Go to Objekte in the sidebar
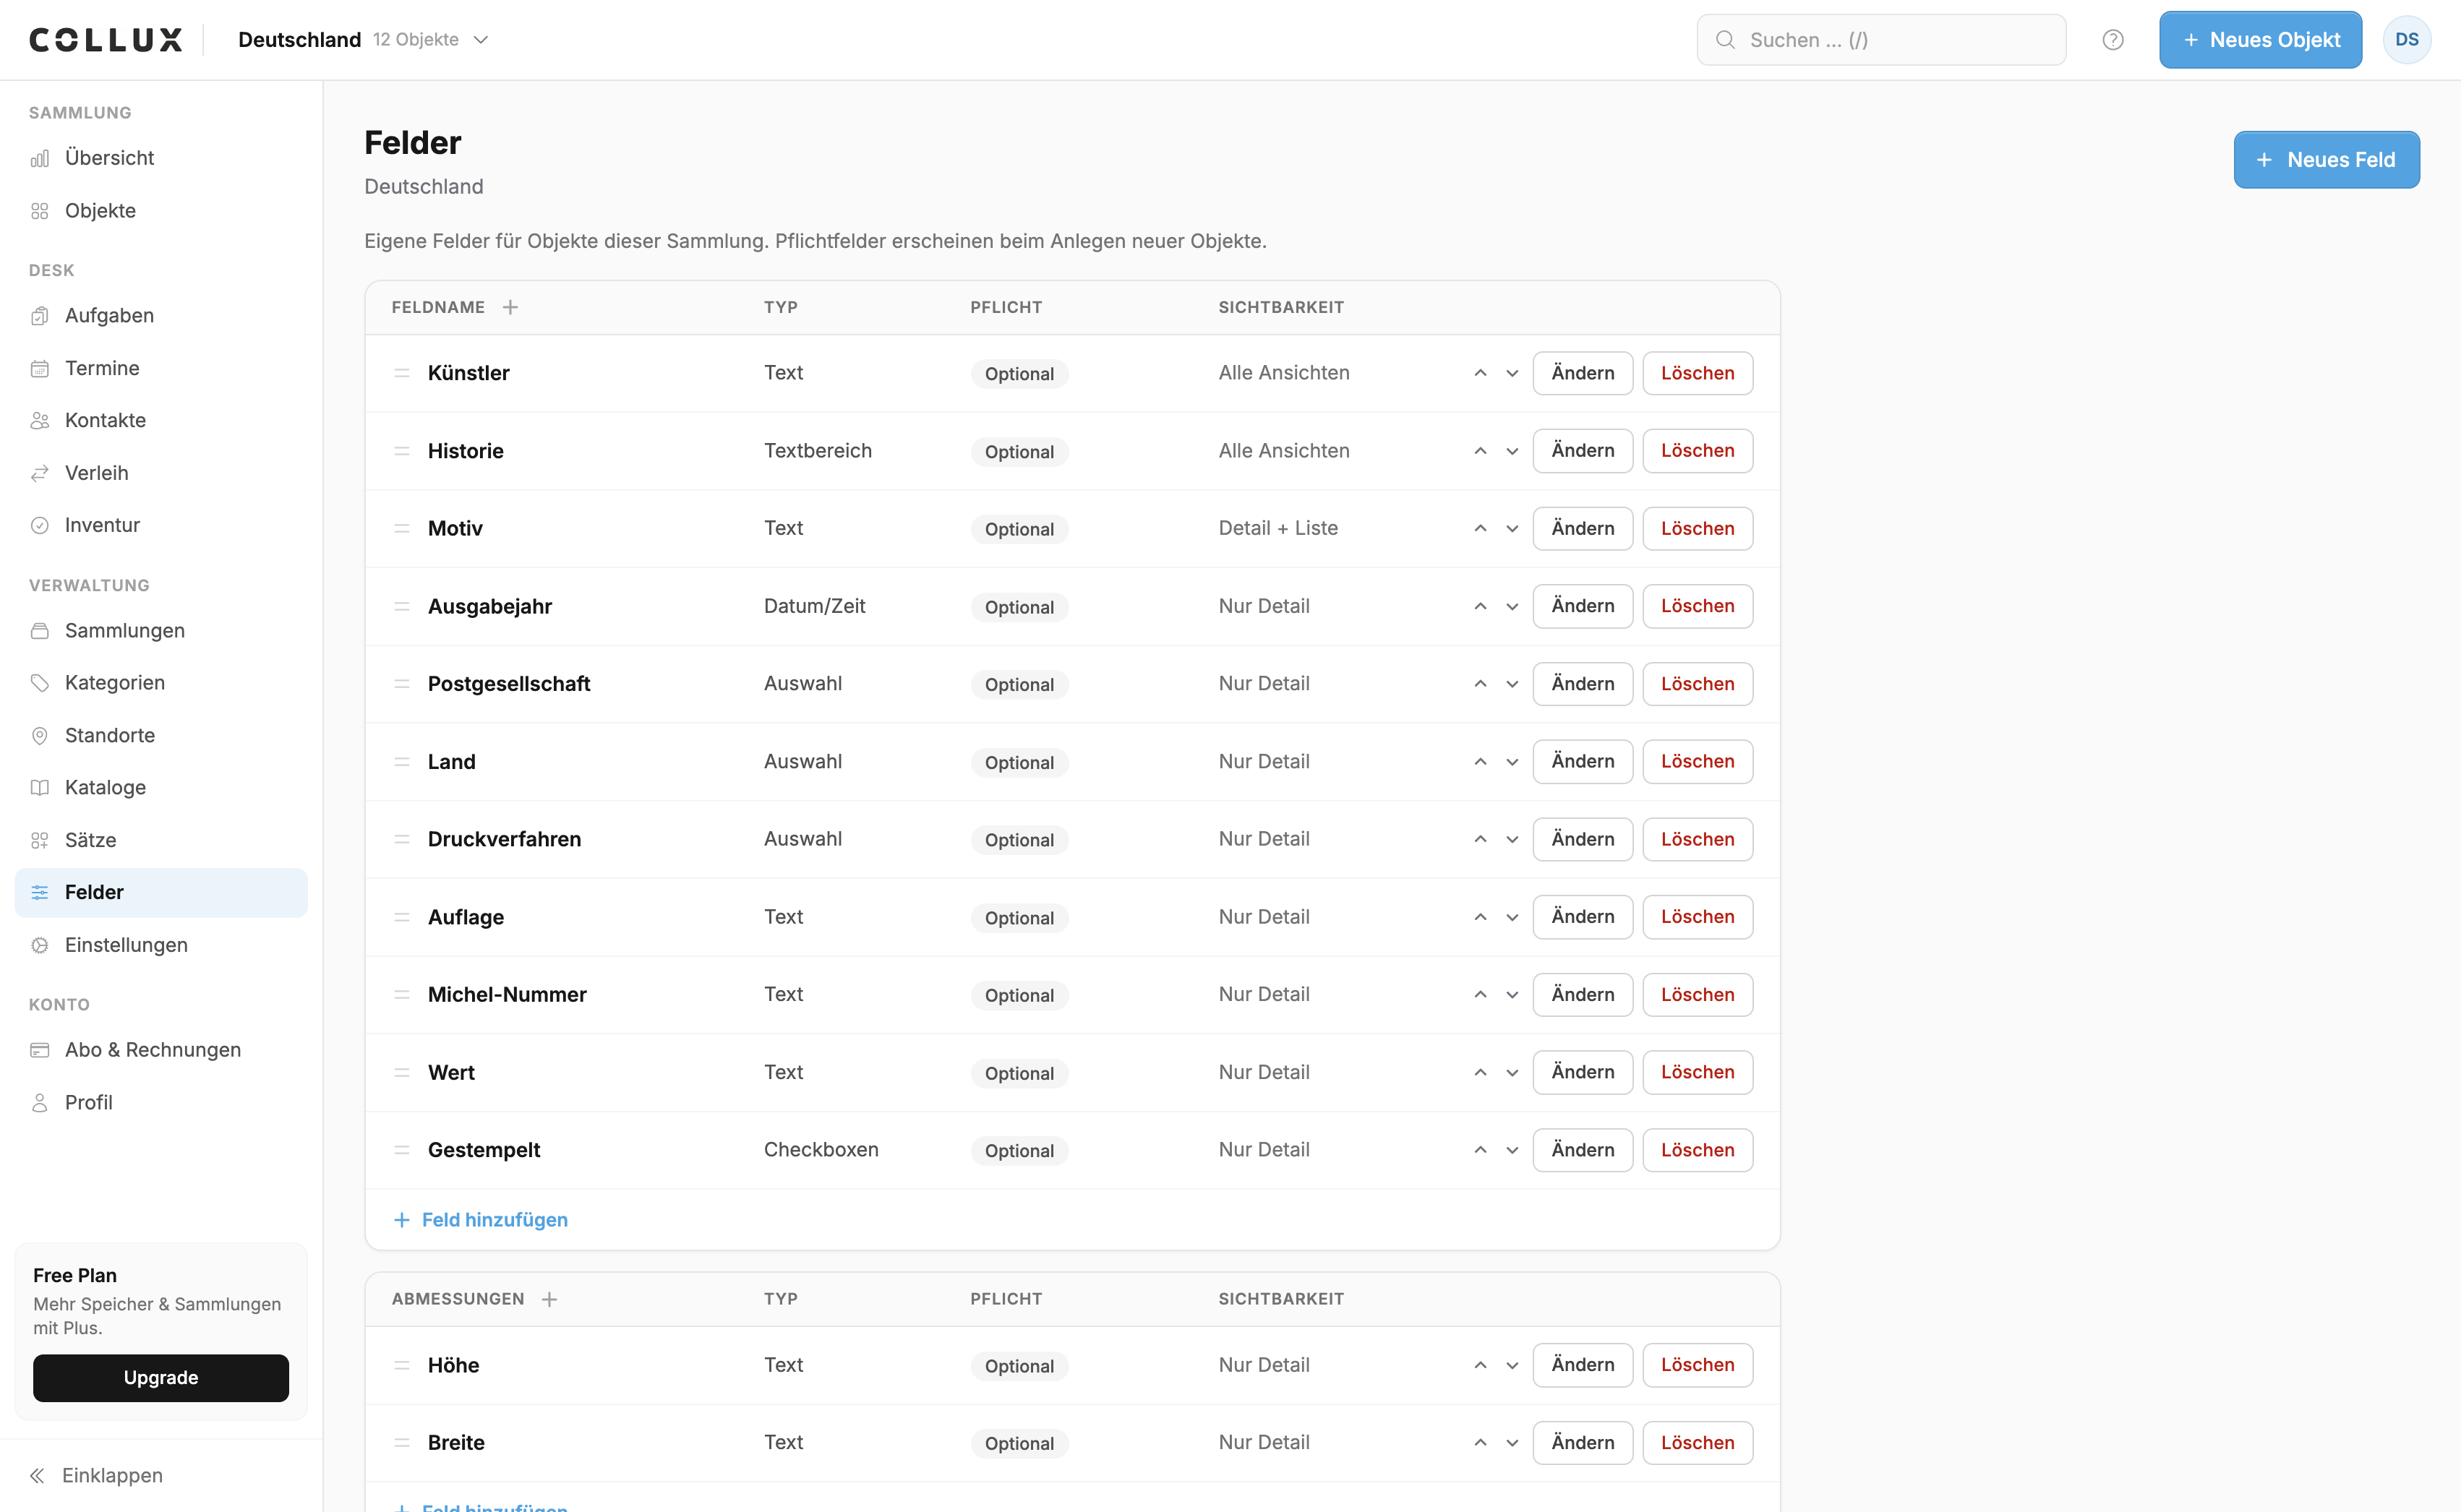Image resolution: width=2461 pixels, height=1512 pixels. coord(161,211)
